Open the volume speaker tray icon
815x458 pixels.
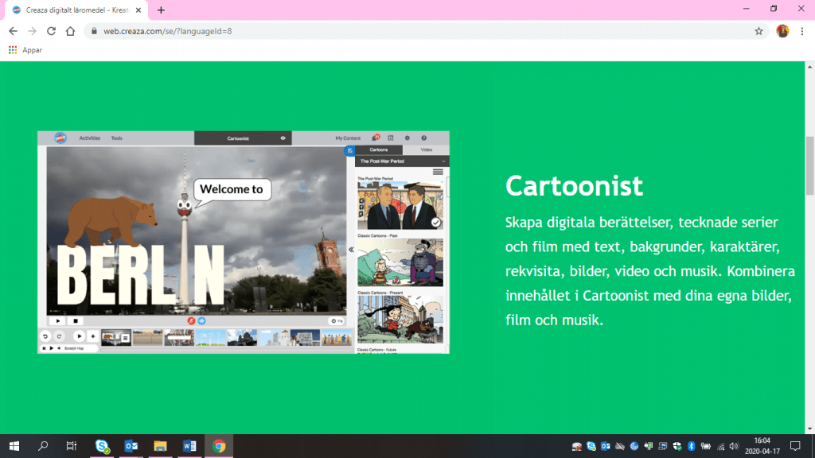(x=734, y=447)
